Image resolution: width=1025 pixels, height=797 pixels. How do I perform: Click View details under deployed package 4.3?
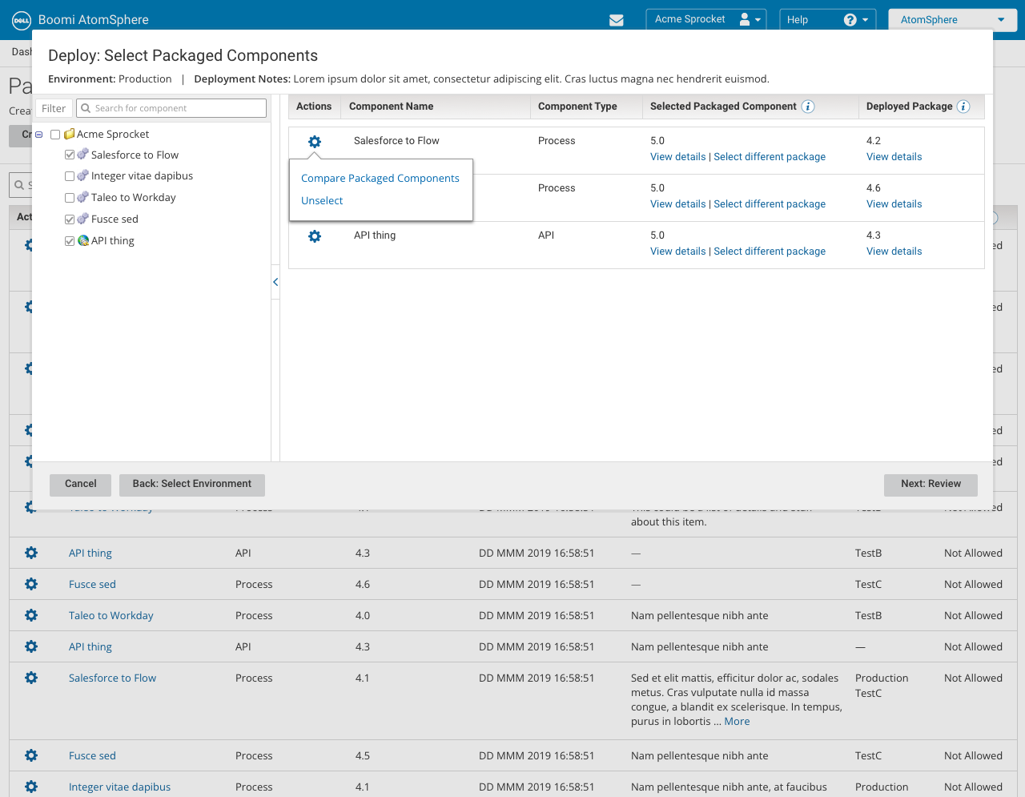(x=894, y=252)
